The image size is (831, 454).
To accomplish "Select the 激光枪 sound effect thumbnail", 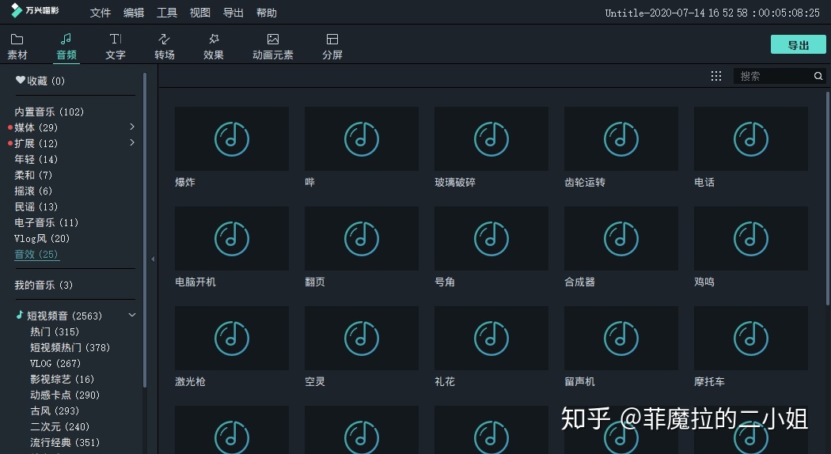I will [232, 338].
